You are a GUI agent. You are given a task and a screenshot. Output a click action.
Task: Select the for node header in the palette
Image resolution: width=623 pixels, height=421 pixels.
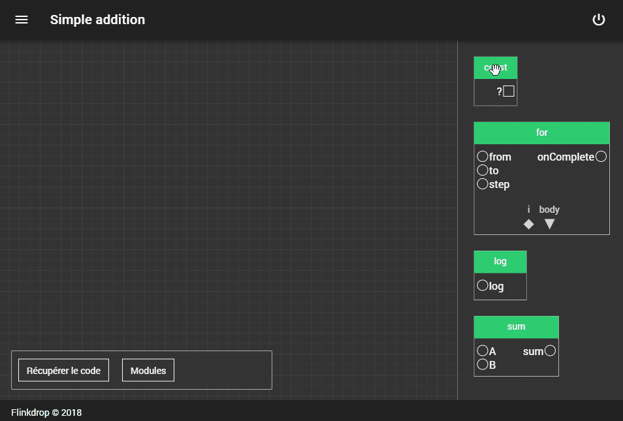541,133
